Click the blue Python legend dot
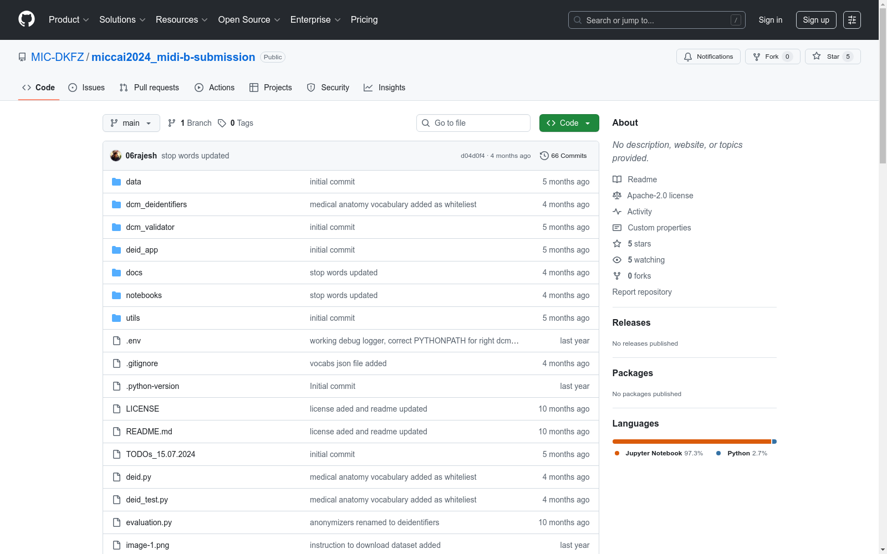The image size is (887, 554). click(718, 453)
